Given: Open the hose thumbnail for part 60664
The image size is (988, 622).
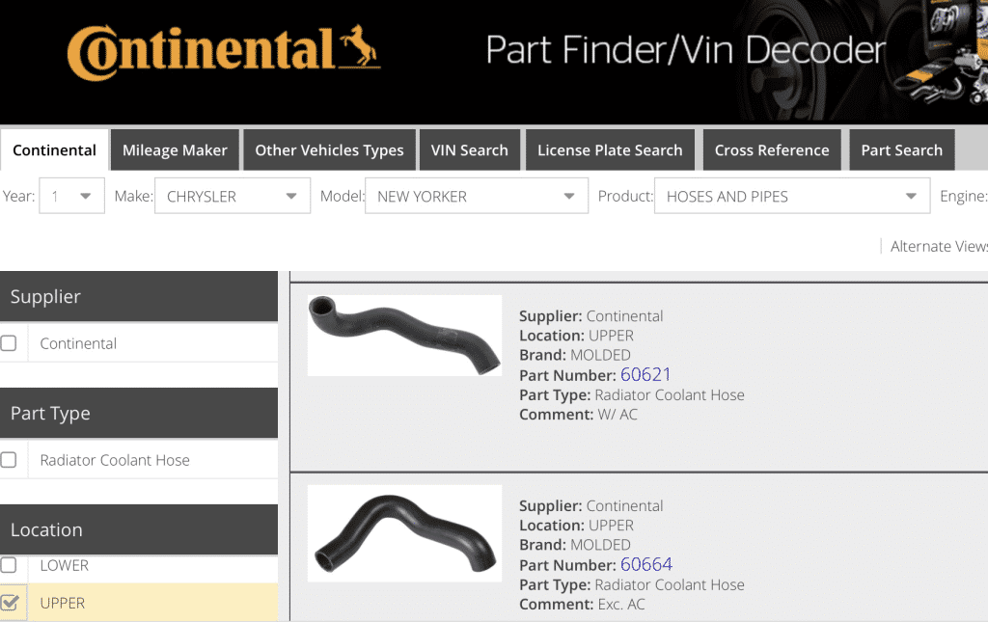Looking at the screenshot, I should tap(404, 532).
